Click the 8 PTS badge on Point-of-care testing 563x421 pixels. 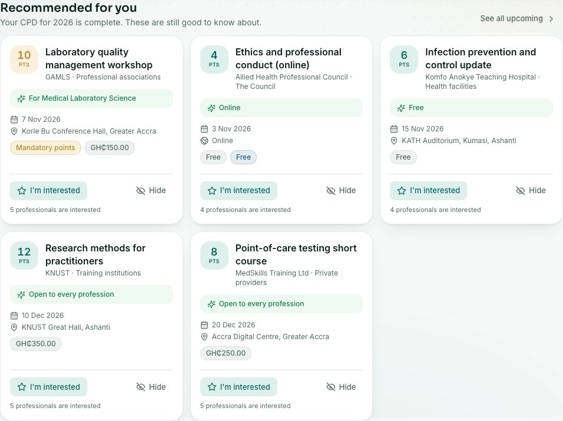coord(214,256)
